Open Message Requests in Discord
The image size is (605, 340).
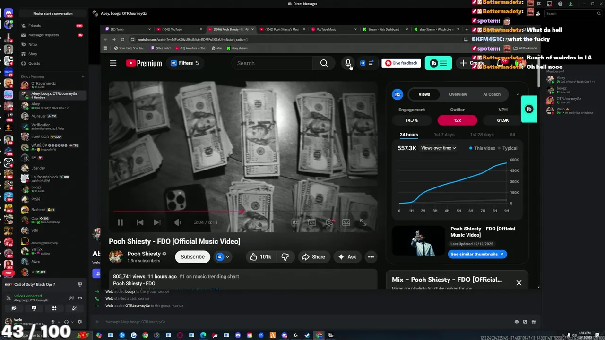point(53,35)
